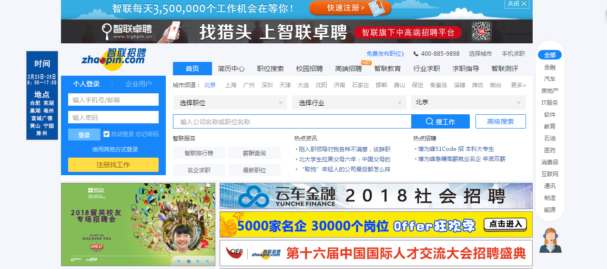Select 金融 in the right sidebar
This screenshot has width=607, height=269.
[550, 67]
